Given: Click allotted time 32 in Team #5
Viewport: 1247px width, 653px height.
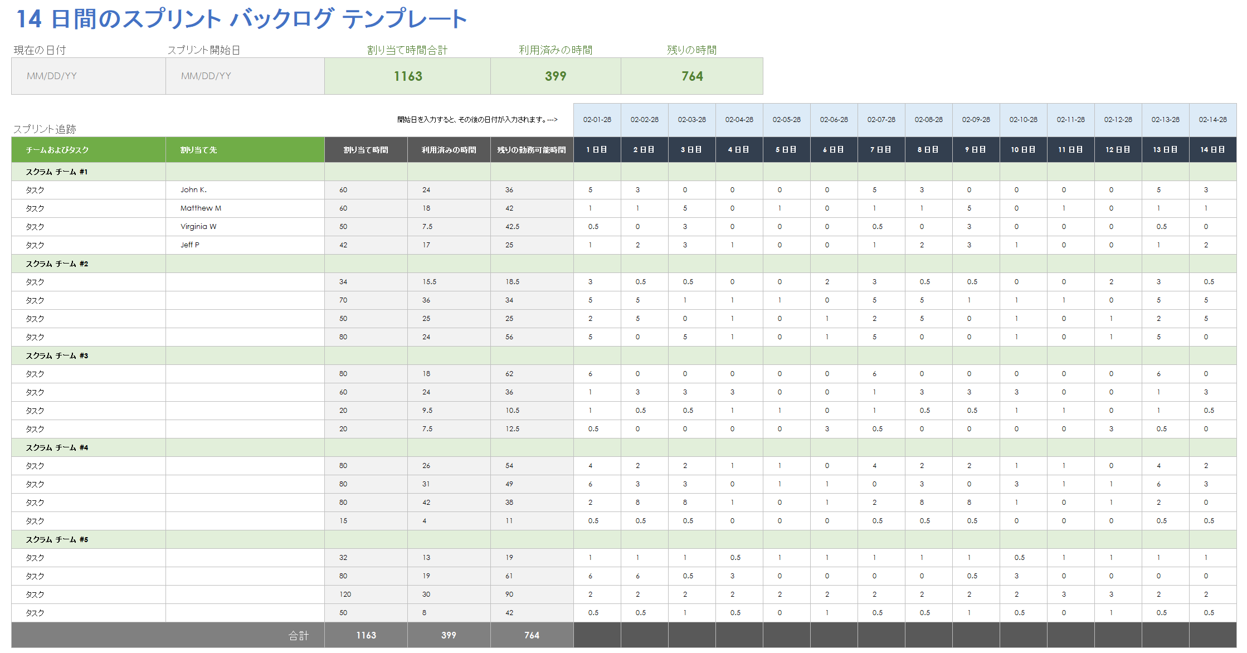Looking at the screenshot, I should tap(366, 558).
